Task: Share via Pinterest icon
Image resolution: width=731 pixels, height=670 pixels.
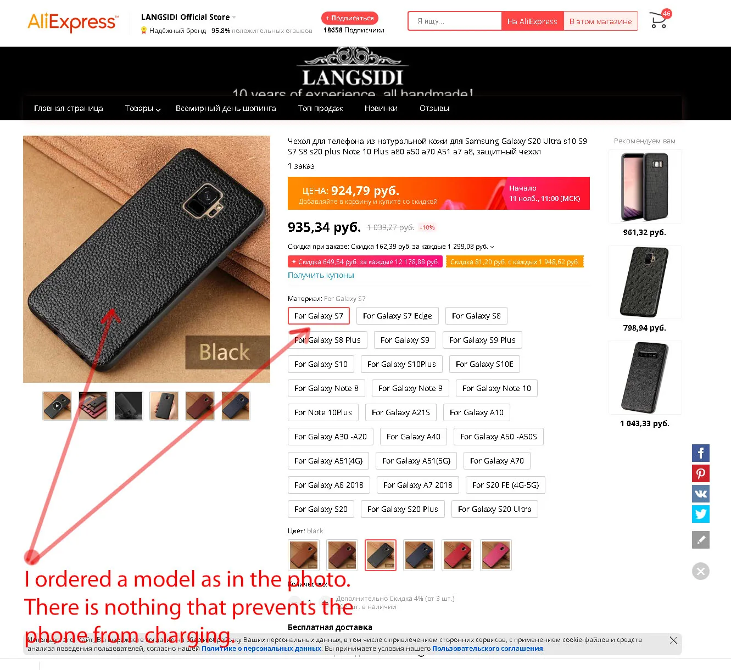Action: pyautogui.click(x=701, y=473)
